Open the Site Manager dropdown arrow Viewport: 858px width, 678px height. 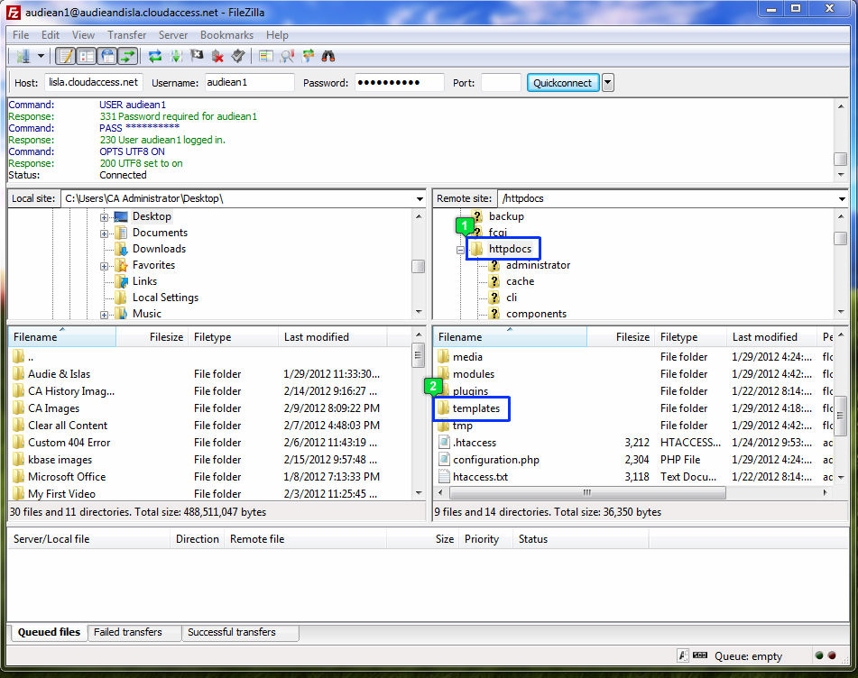[x=41, y=56]
